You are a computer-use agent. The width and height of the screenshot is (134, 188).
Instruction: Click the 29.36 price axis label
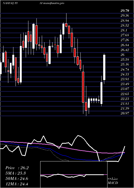pos(125,16)
